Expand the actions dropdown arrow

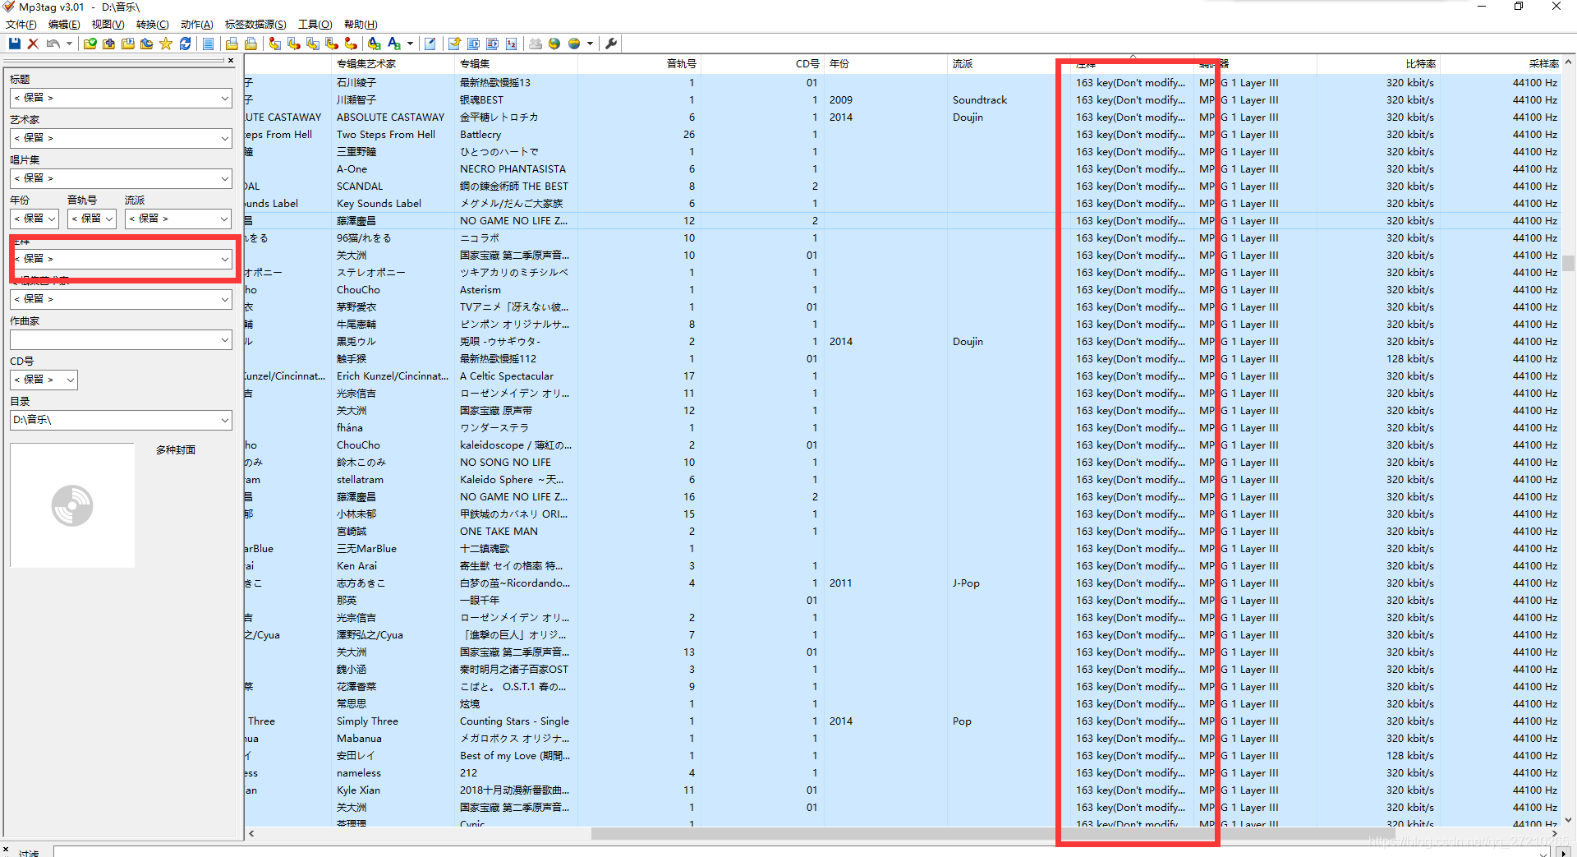coord(410,44)
